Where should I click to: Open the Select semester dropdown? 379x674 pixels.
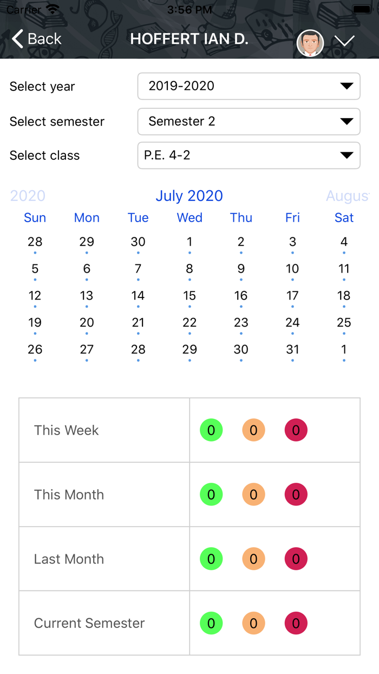coord(249,121)
